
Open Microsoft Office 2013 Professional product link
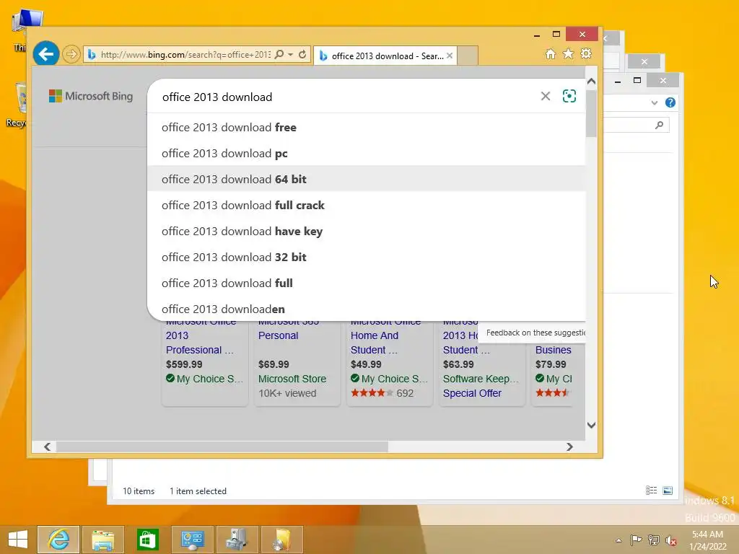click(x=201, y=335)
